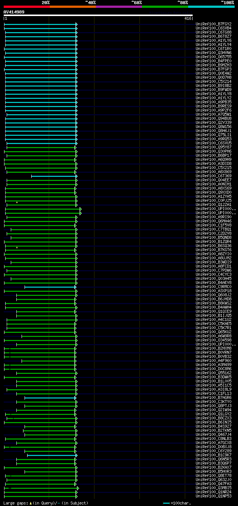Select the AV414989 query name
The image size is (238, 506).
coord(14,12)
